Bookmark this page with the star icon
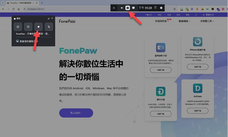 coord(174,9)
